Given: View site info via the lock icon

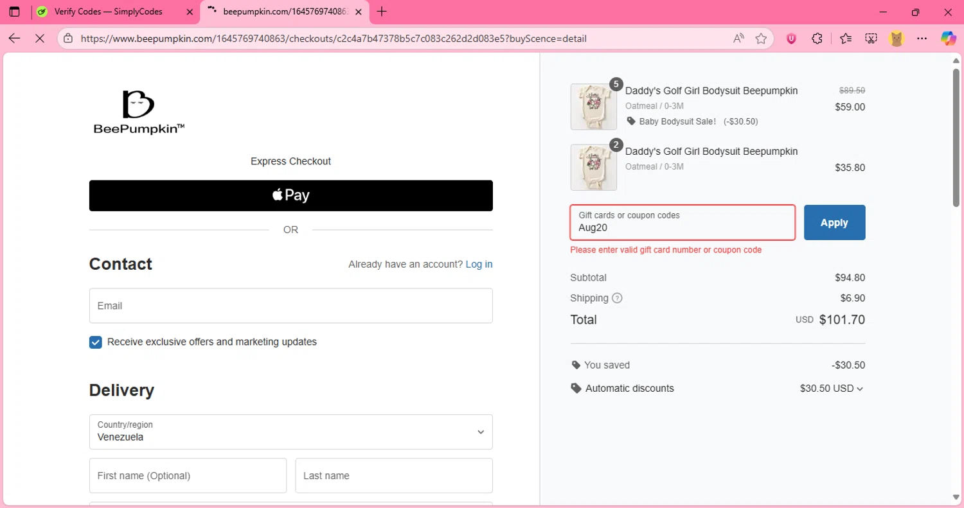Looking at the screenshot, I should tap(69, 39).
